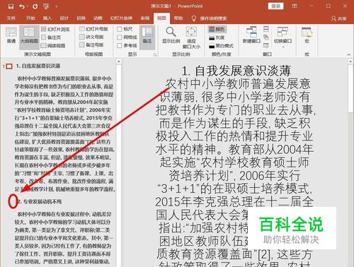354x267 pixels.
Task: Enable the 网格线 (Gridlines) checkbox
Action: (x=120, y=37)
